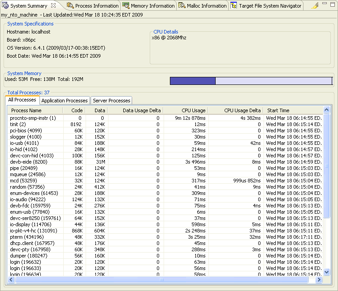This screenshot has width=338, height=291.
Task: Select the io-pkt-v4-hc process row
Action: (x=33, y=231)
